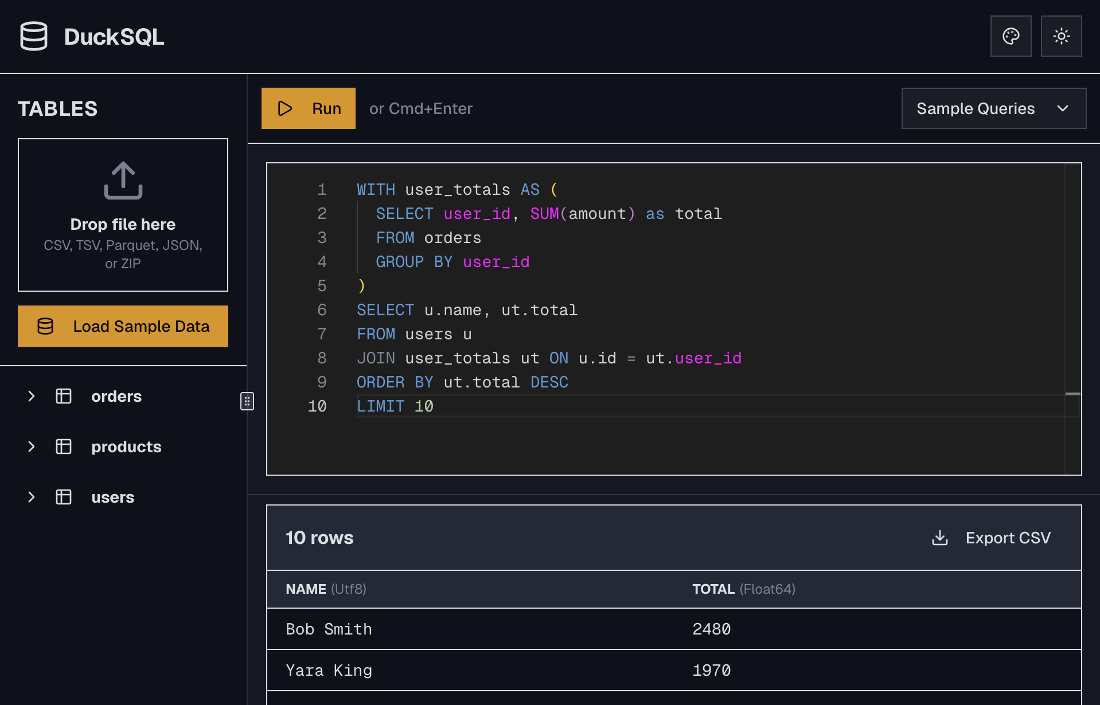The width and height of the screenshot is (1100, 705).
Task: Run the SQL query
Action: click(309, 108)
